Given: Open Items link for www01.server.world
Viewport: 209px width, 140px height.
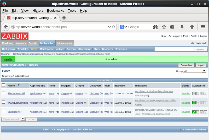Looking at the screenshot, I should pos(51,103).
